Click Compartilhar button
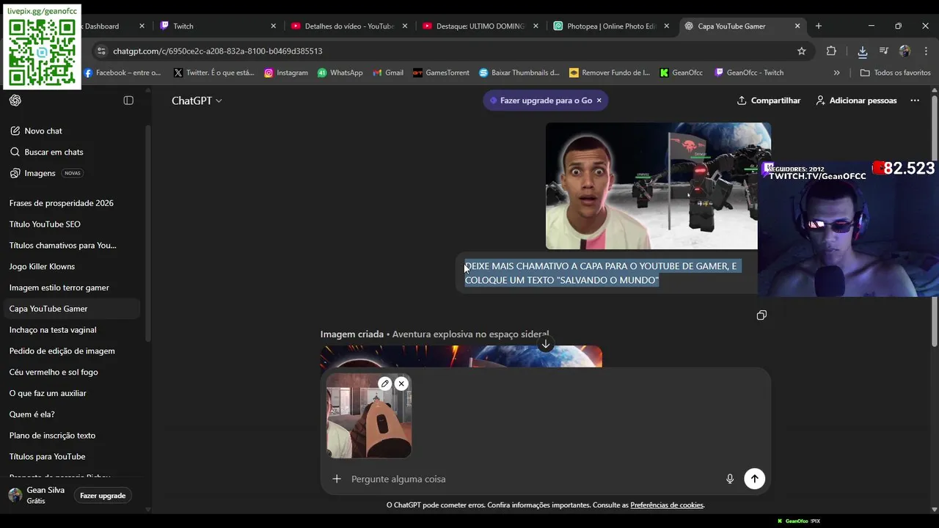This screenshot has width=939, height=528. (768, 100)
